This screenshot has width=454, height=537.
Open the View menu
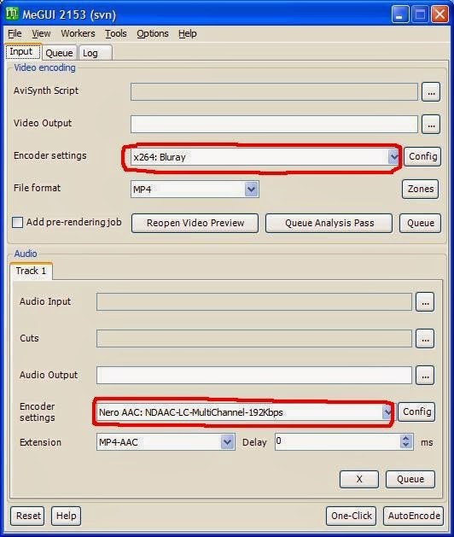[41, 33]
